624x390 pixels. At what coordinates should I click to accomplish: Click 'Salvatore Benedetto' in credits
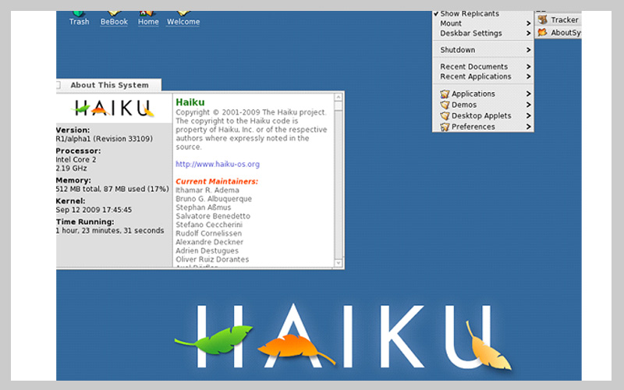(213, 216)
